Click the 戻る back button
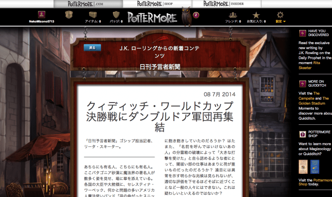 point(92,47)
